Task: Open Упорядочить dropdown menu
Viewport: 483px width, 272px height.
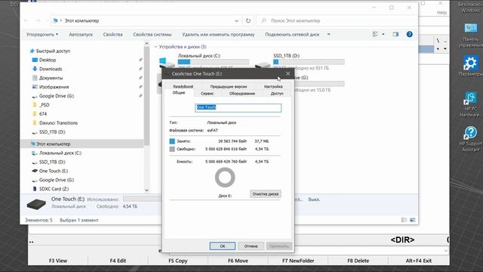Action: 42,34
